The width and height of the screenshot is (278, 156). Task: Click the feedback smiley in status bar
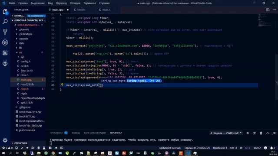tap(265, 148)
